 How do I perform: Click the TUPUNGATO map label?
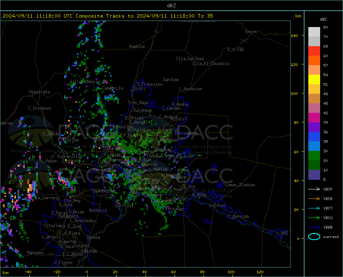68,217
